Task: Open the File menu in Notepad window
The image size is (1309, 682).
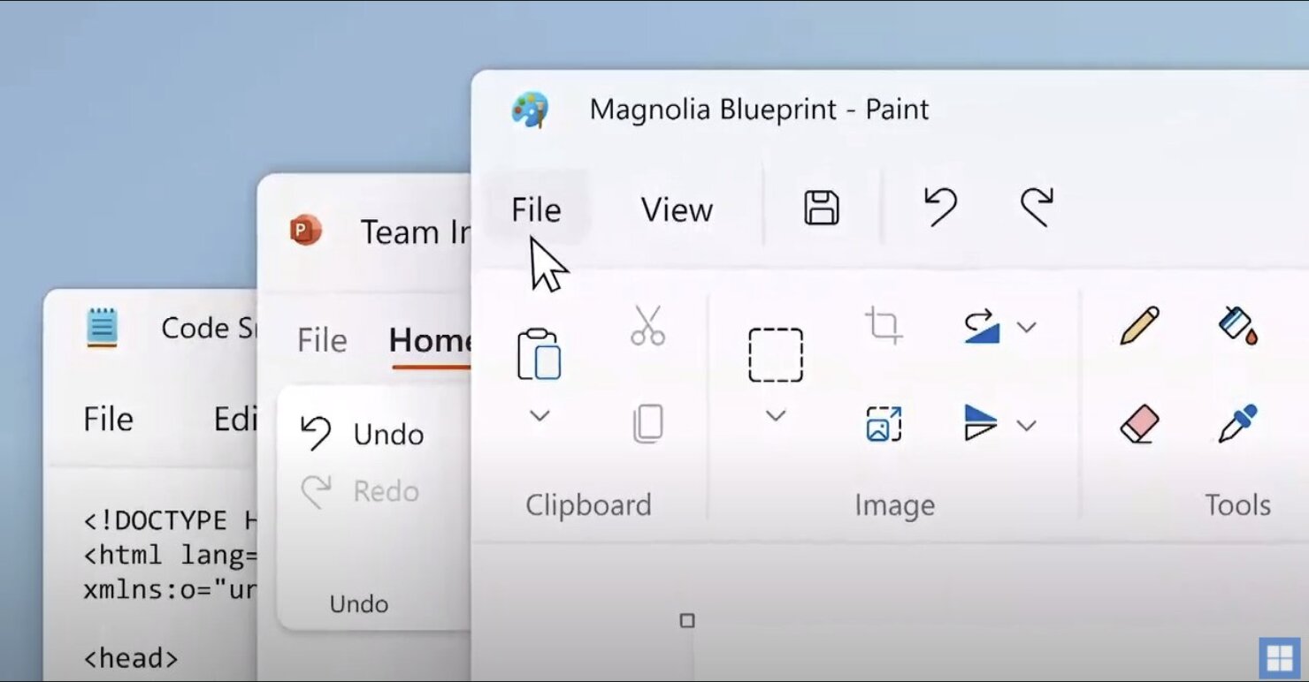Action: (108, 419)
